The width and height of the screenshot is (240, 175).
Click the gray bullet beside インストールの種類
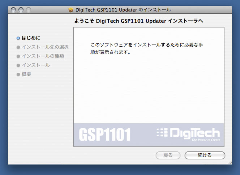pos(18,56)
